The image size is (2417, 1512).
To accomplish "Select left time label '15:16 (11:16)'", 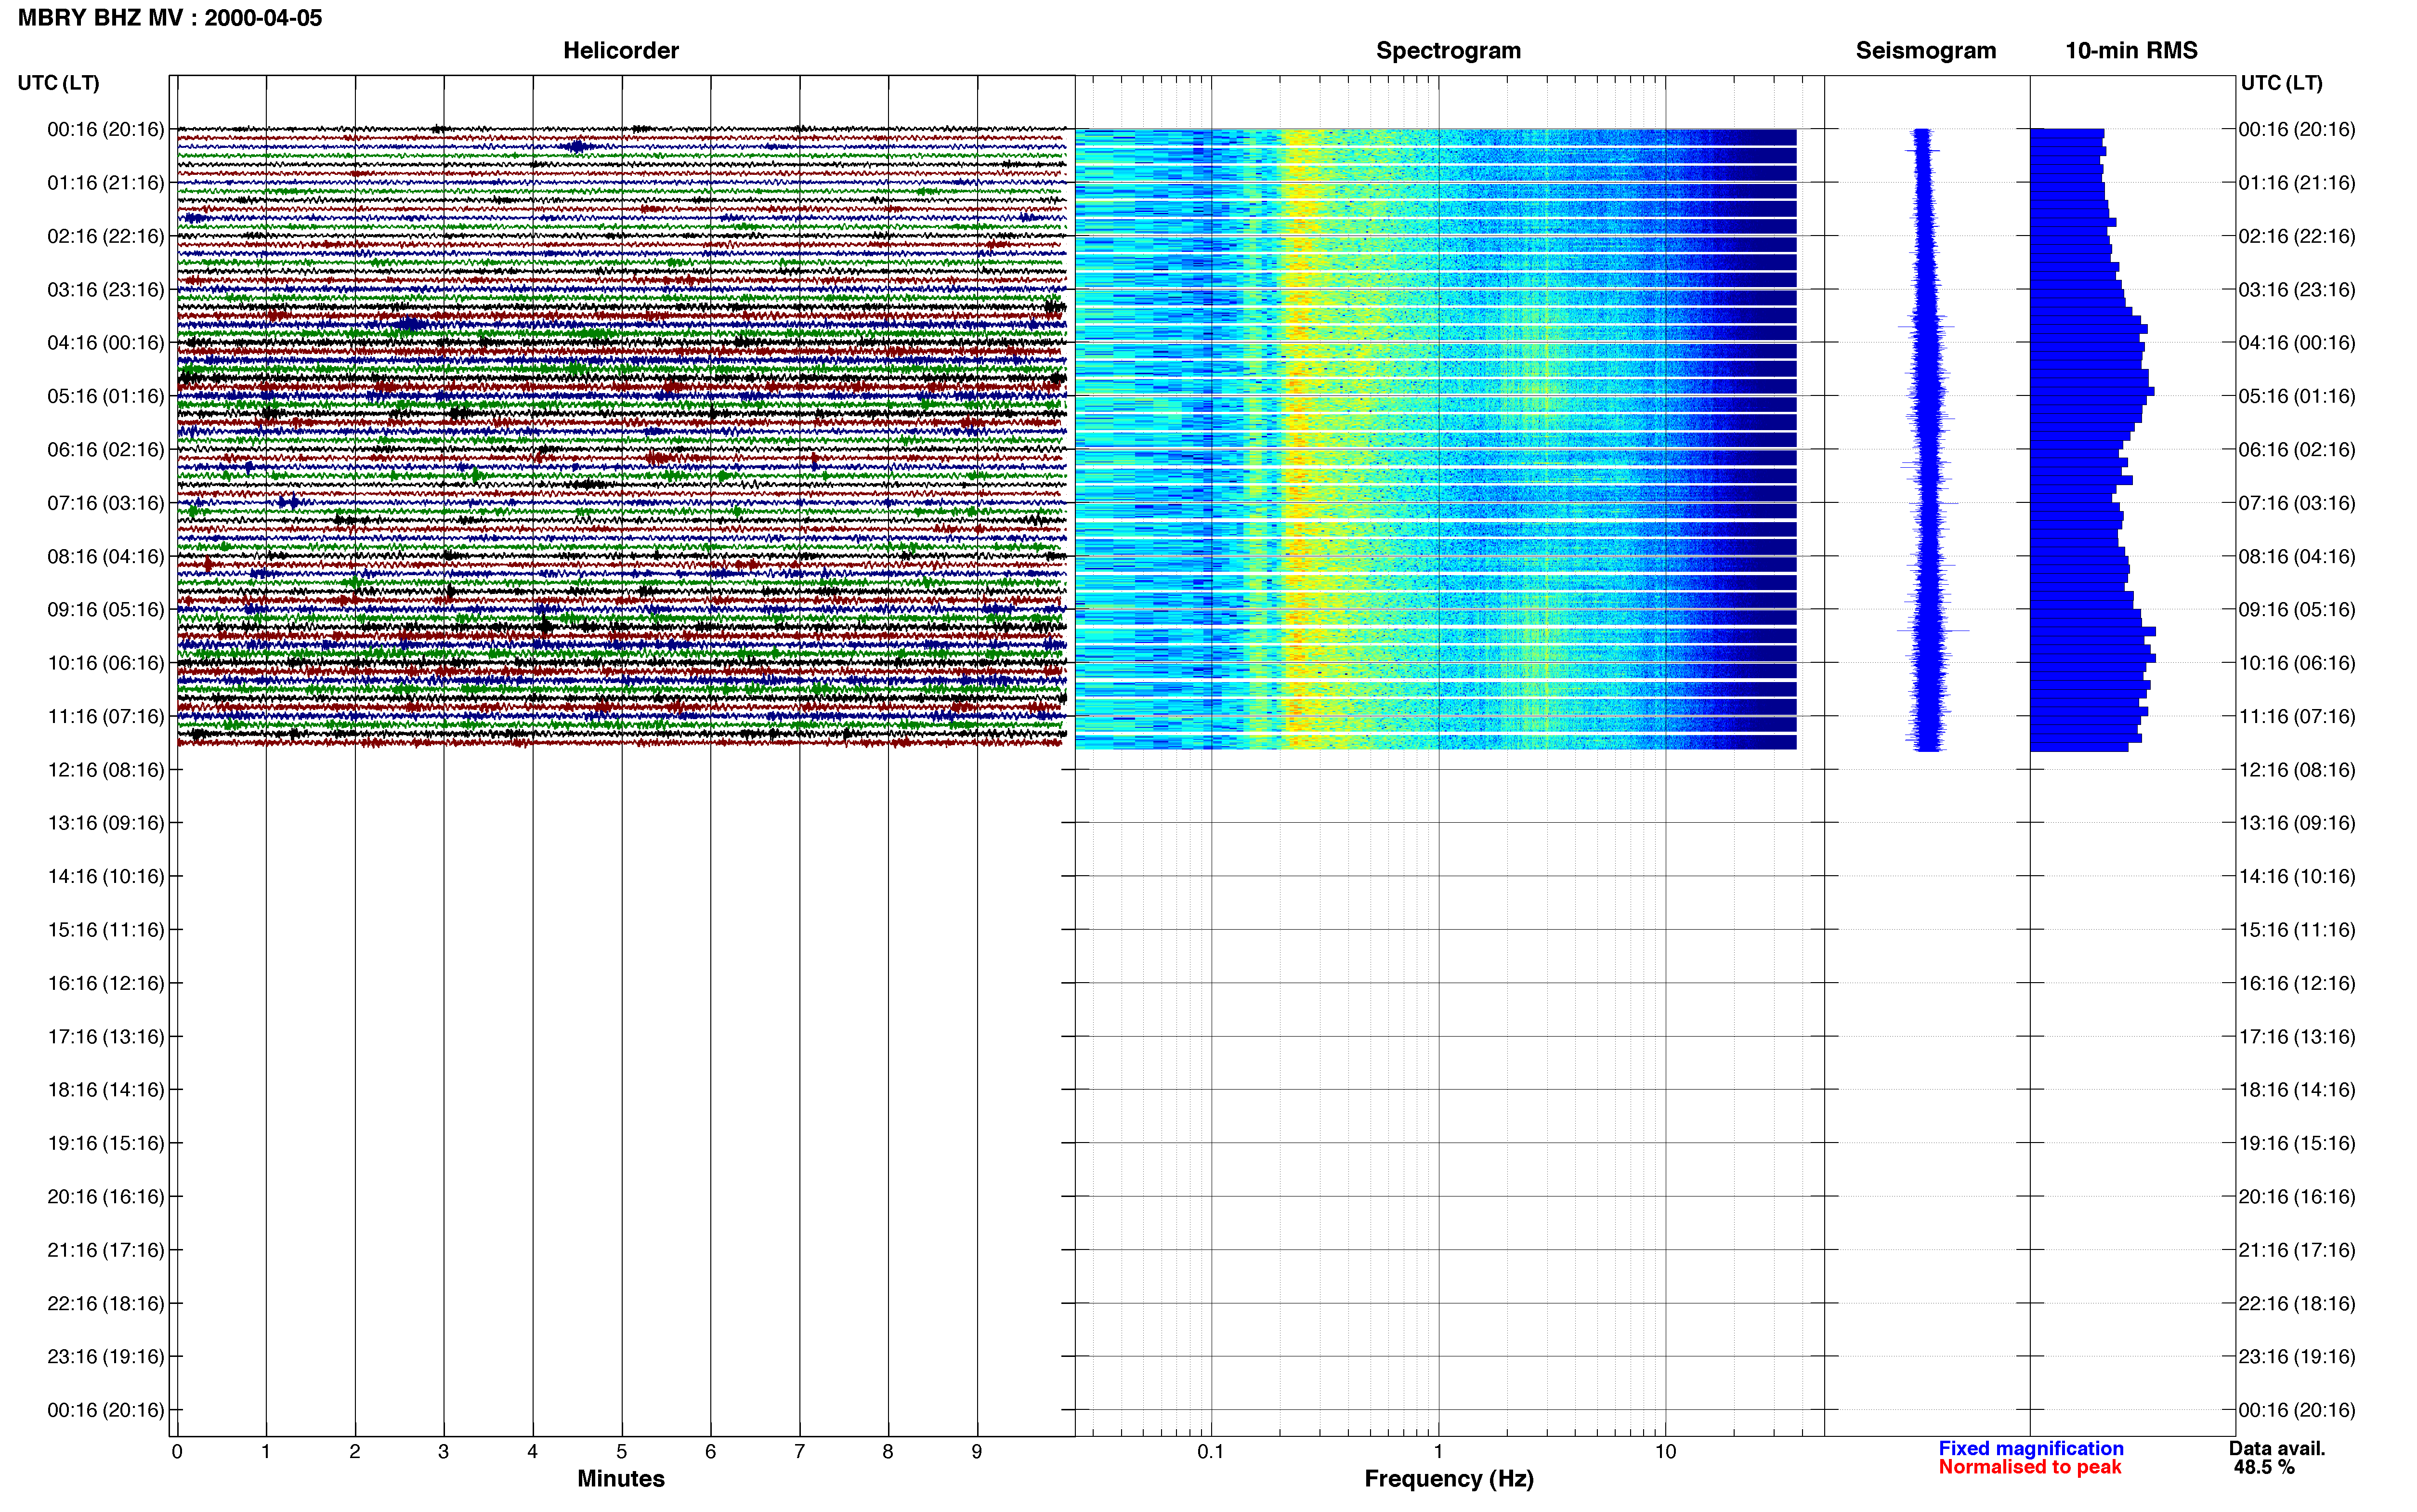I will click(x=106, y=930).
